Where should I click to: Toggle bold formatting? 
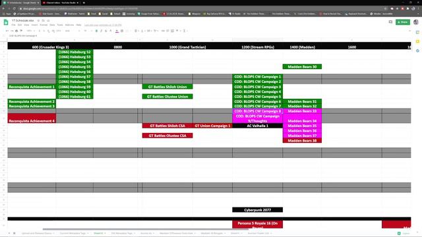(96, 31)
